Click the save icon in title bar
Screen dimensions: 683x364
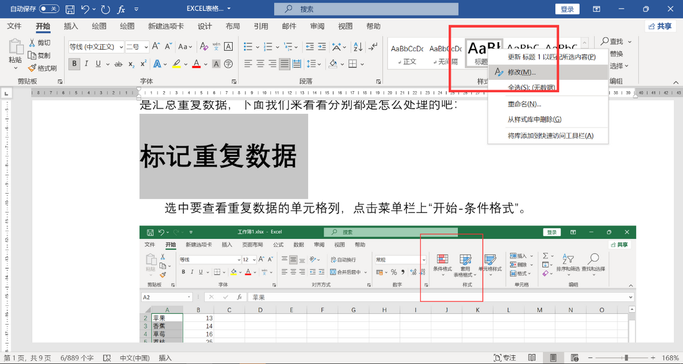coord(69,9)
